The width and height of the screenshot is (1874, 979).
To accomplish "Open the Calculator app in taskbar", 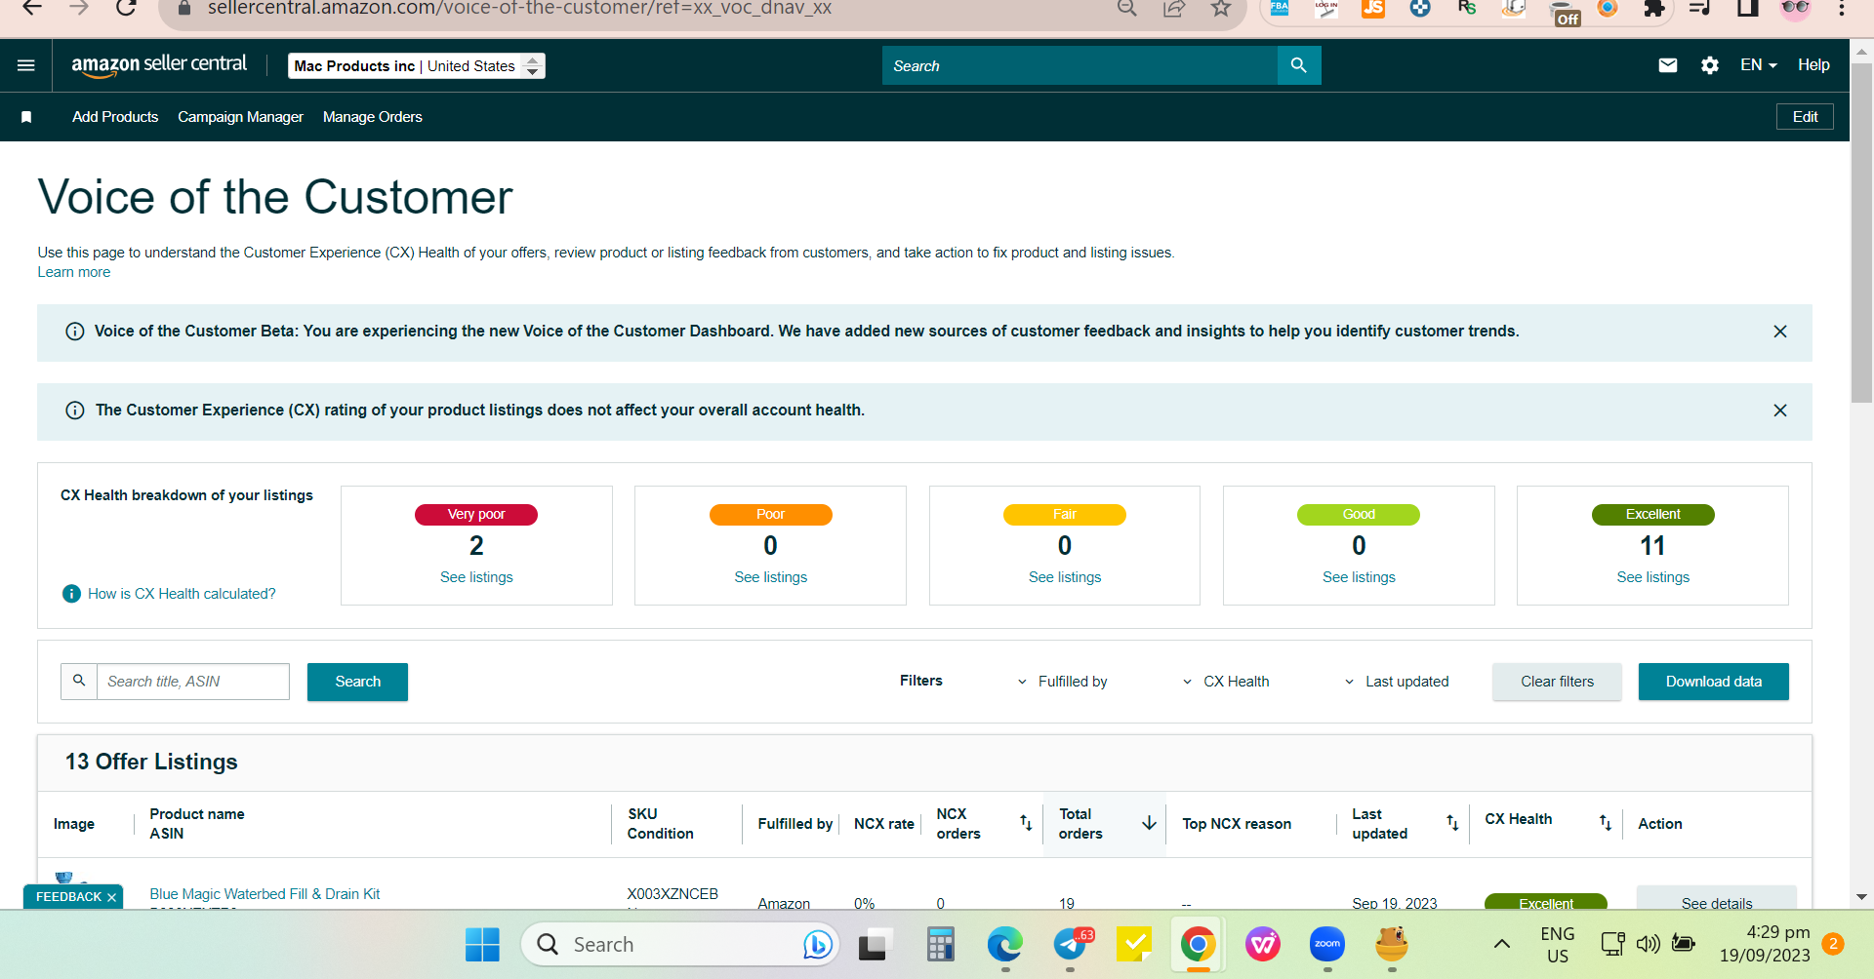I will 940,944.
